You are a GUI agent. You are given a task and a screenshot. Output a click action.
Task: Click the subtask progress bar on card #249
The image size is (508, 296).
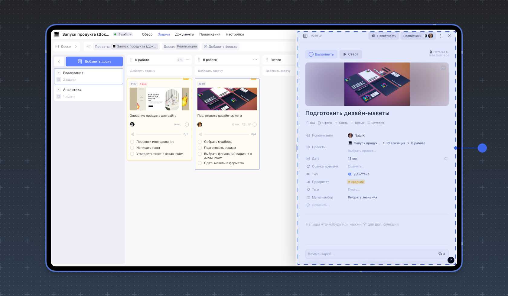226,134
